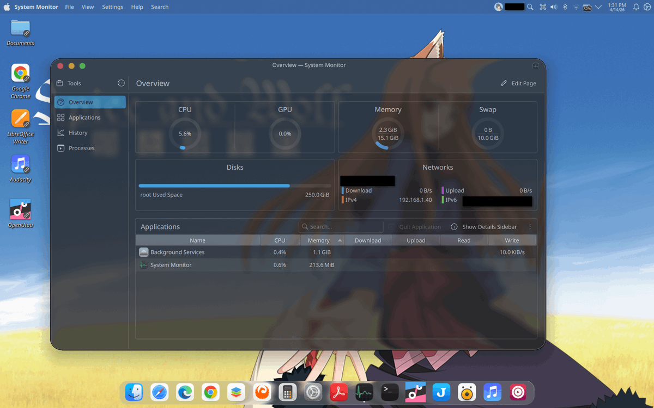Expand the hidden tray icons chevron
Image resolution: width=654 pixels, height=408 pixels.
[598, 7]
